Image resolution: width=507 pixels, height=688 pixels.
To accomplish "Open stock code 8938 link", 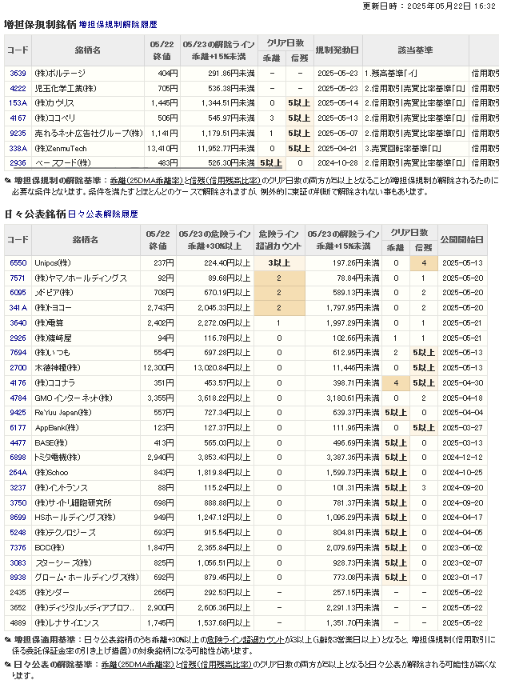I will 18,578.
